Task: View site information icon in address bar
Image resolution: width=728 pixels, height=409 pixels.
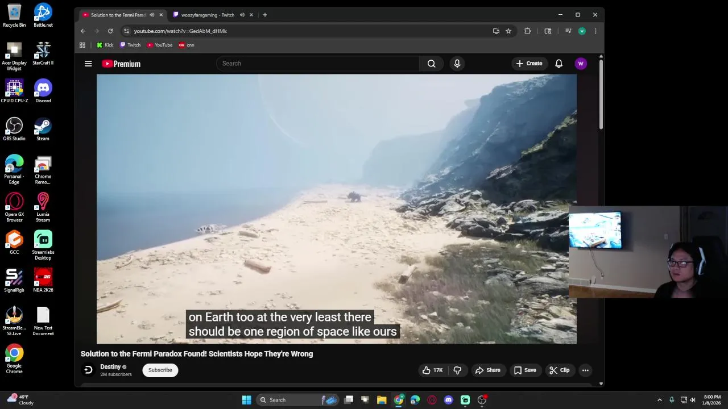Action: [126, 31]
